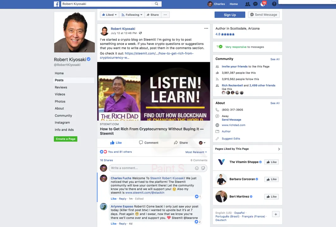Open the page more options ellipsis button

(165, 15)
